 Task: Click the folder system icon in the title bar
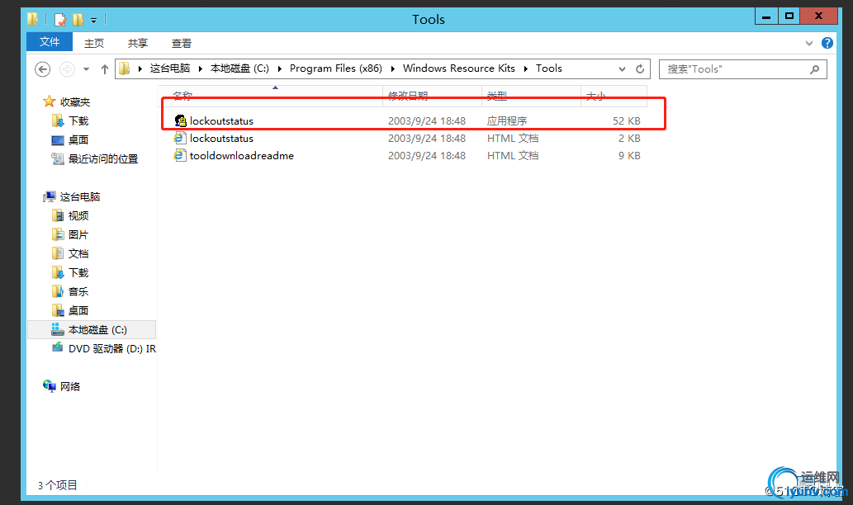[x=33, y=20]
